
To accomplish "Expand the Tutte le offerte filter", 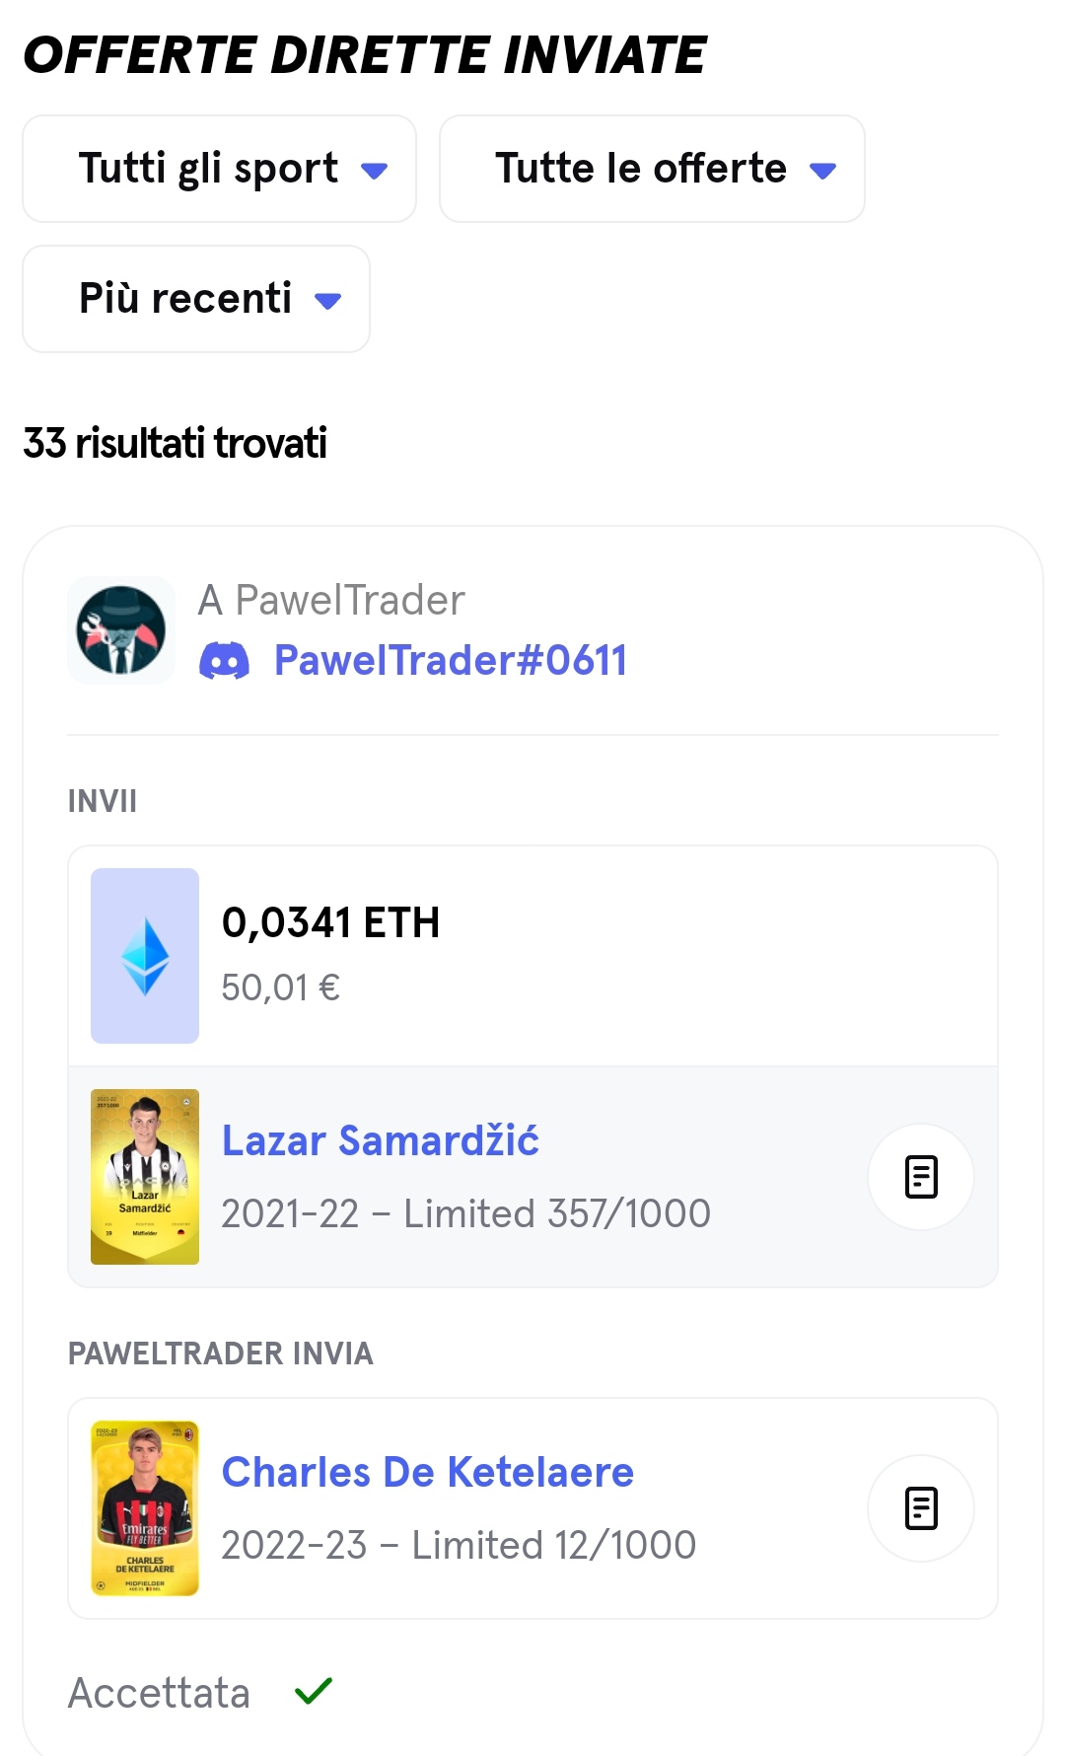I will pyautogui.click(x=651, y=169).
